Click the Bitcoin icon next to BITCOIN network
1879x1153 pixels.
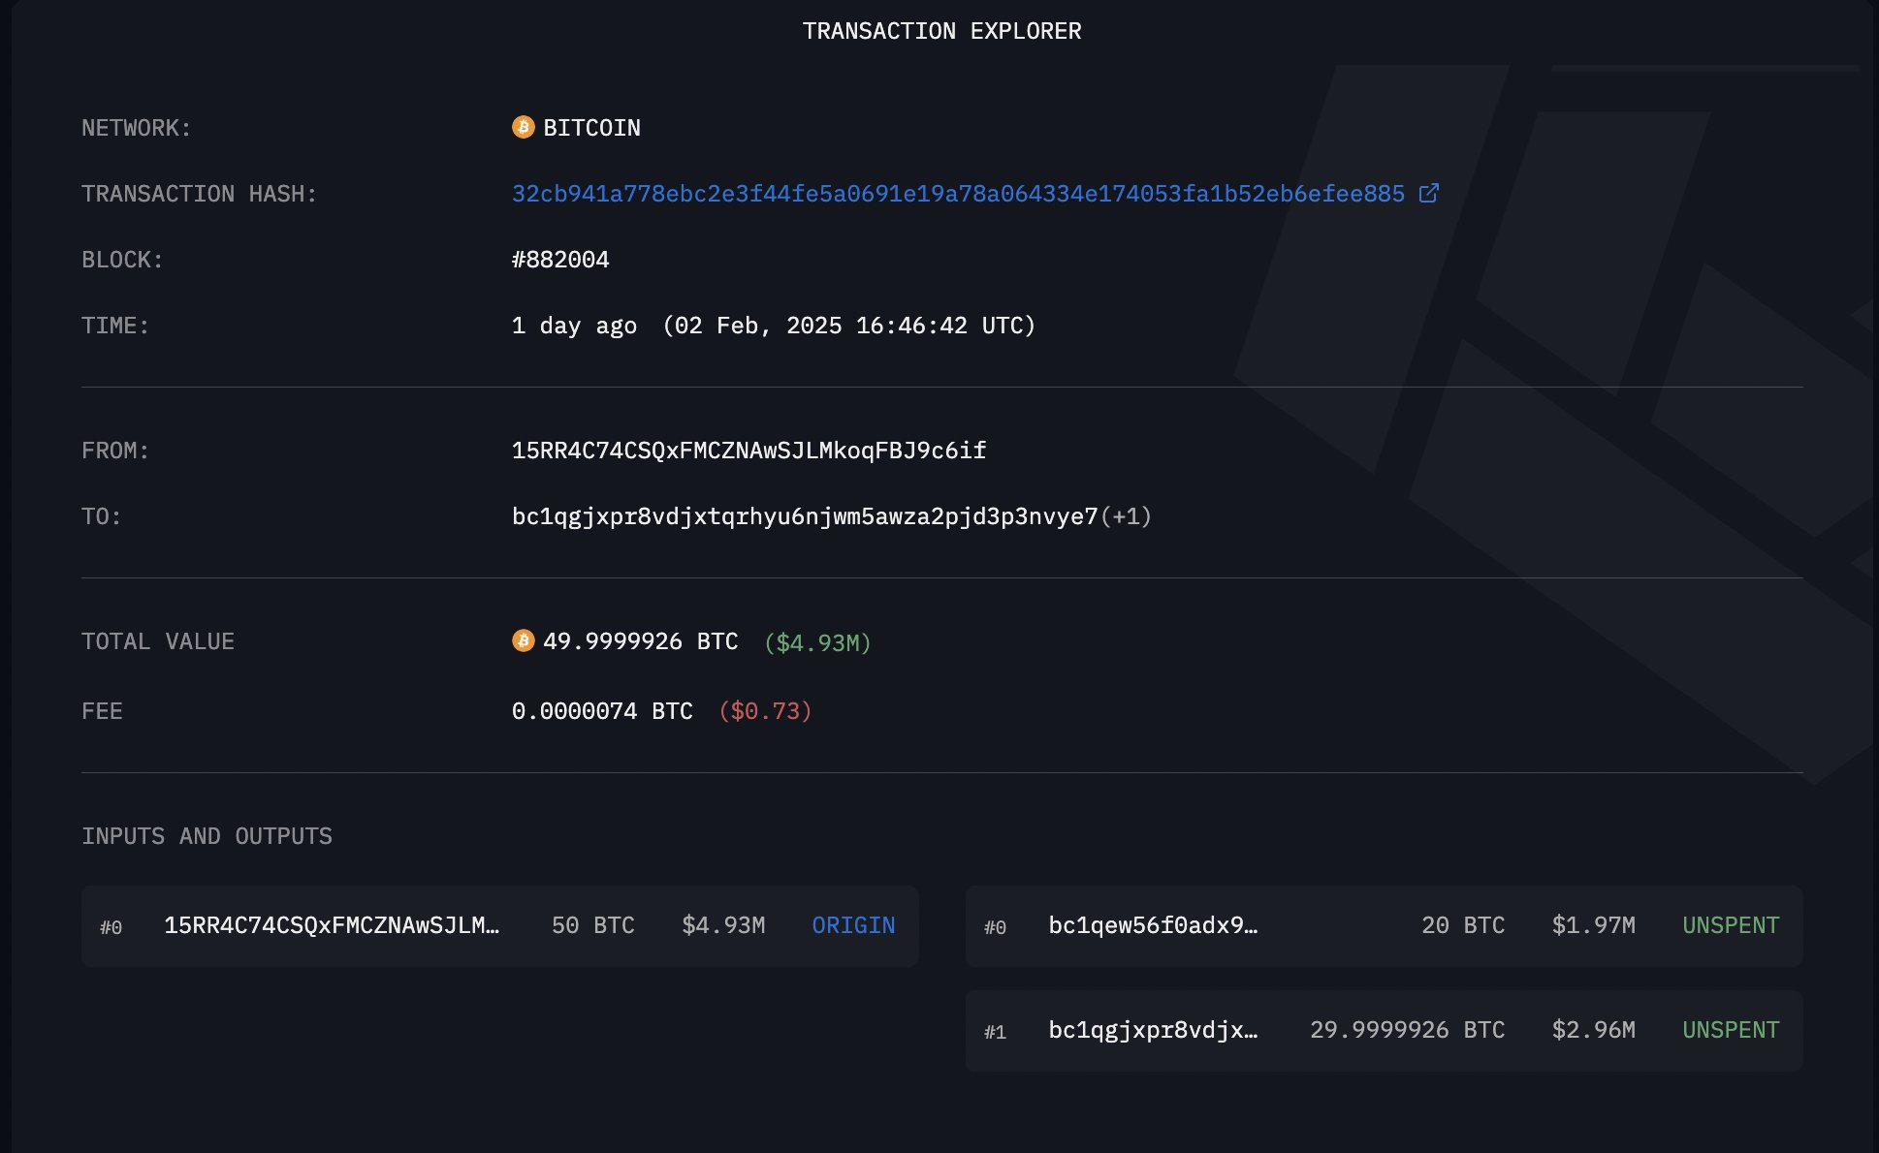pyautogui.click(x=523, y=127)
